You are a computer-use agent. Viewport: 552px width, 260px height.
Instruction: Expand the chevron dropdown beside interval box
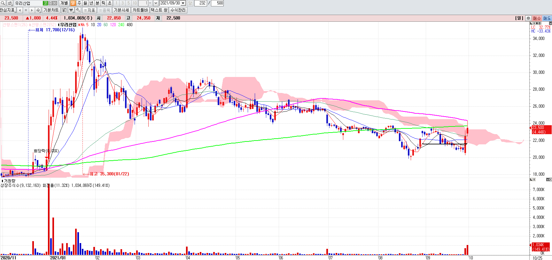(156, 3)
